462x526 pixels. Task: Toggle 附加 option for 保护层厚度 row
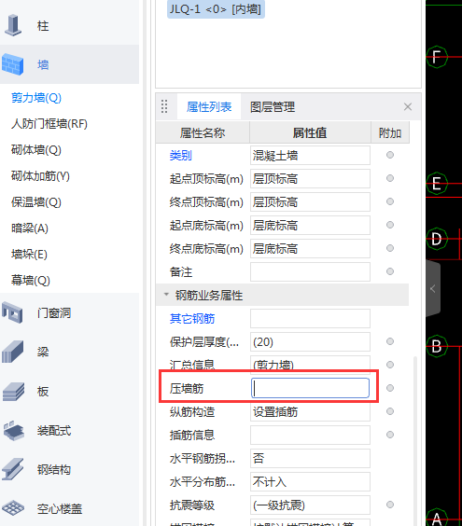(390, 341)
